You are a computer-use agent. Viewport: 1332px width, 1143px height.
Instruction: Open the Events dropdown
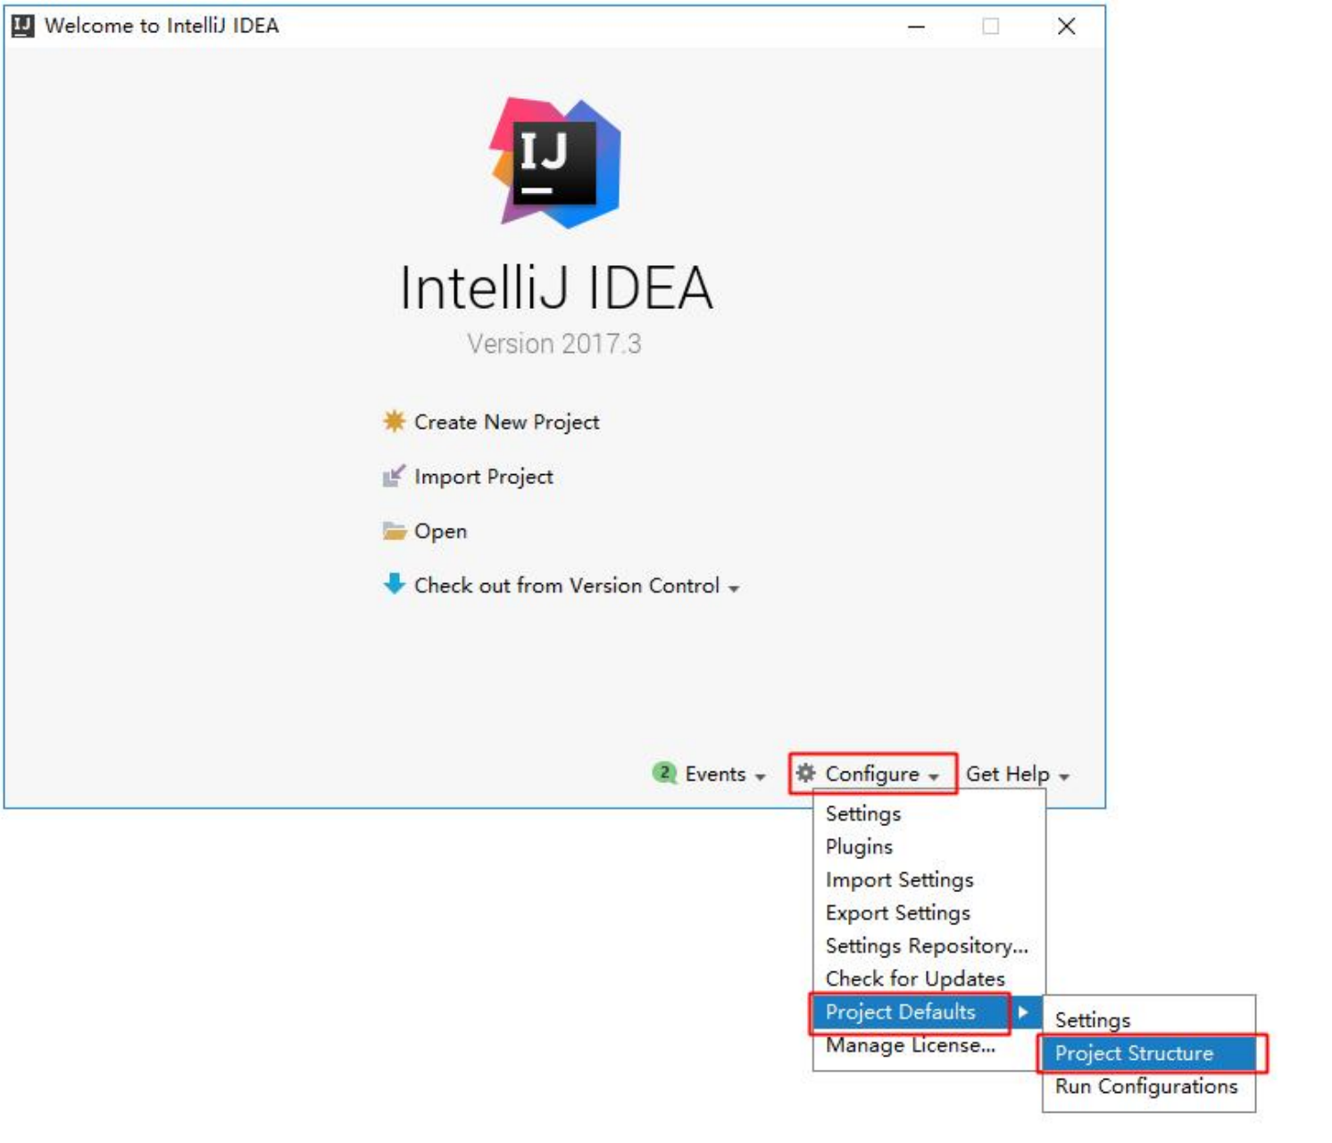tap(725, 774)
